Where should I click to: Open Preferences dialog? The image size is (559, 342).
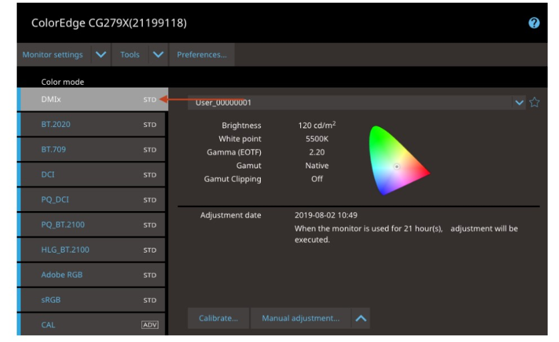click(x=201, y=55)
